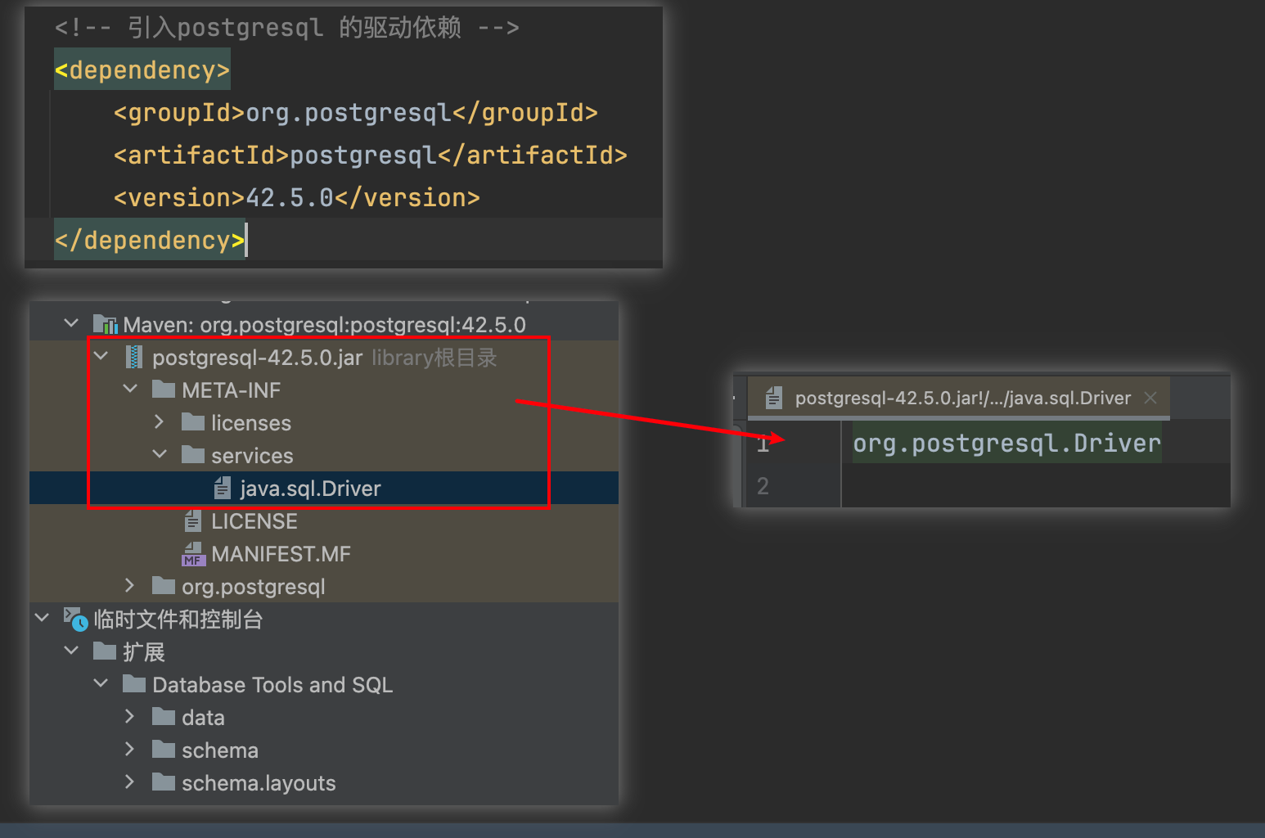Click the 临时文件和控制台 scratches icon
This screenshot has height=838, width=1265.
pyautogui.click(x=75, y=619)
